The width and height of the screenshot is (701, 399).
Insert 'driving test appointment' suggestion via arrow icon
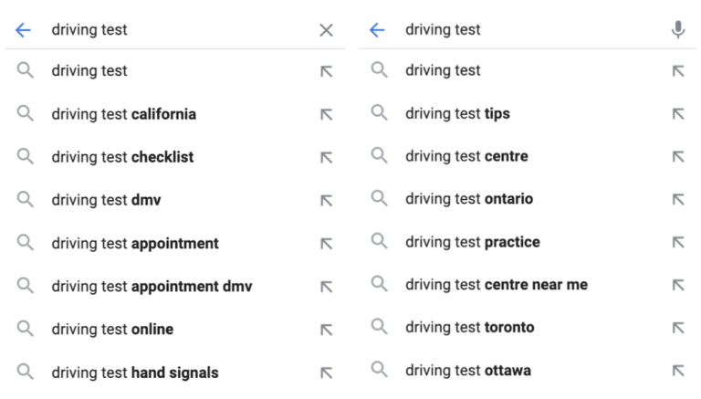click(x=326, y=244)
